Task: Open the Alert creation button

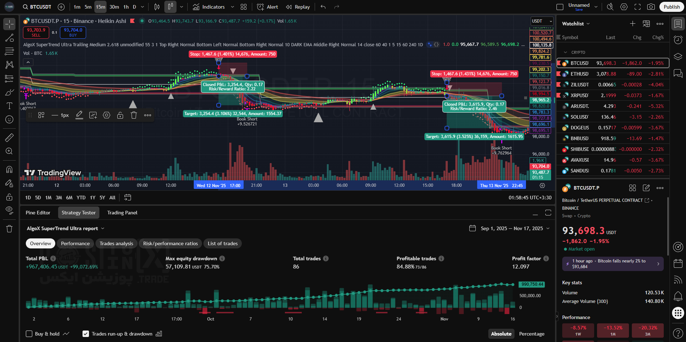Action: point(268,7)
